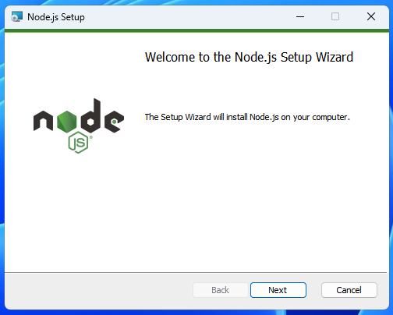Click the disabled Back button
The width and height of the screenshot is (393, 315).
(221, 290)
